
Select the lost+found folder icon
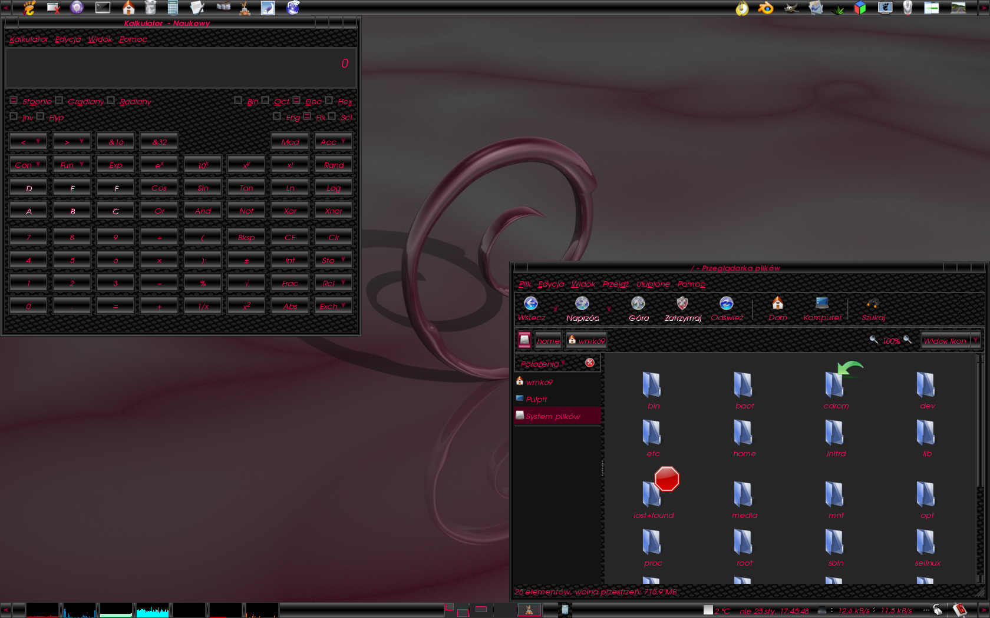pyautogui.click(x=652, y=493)
